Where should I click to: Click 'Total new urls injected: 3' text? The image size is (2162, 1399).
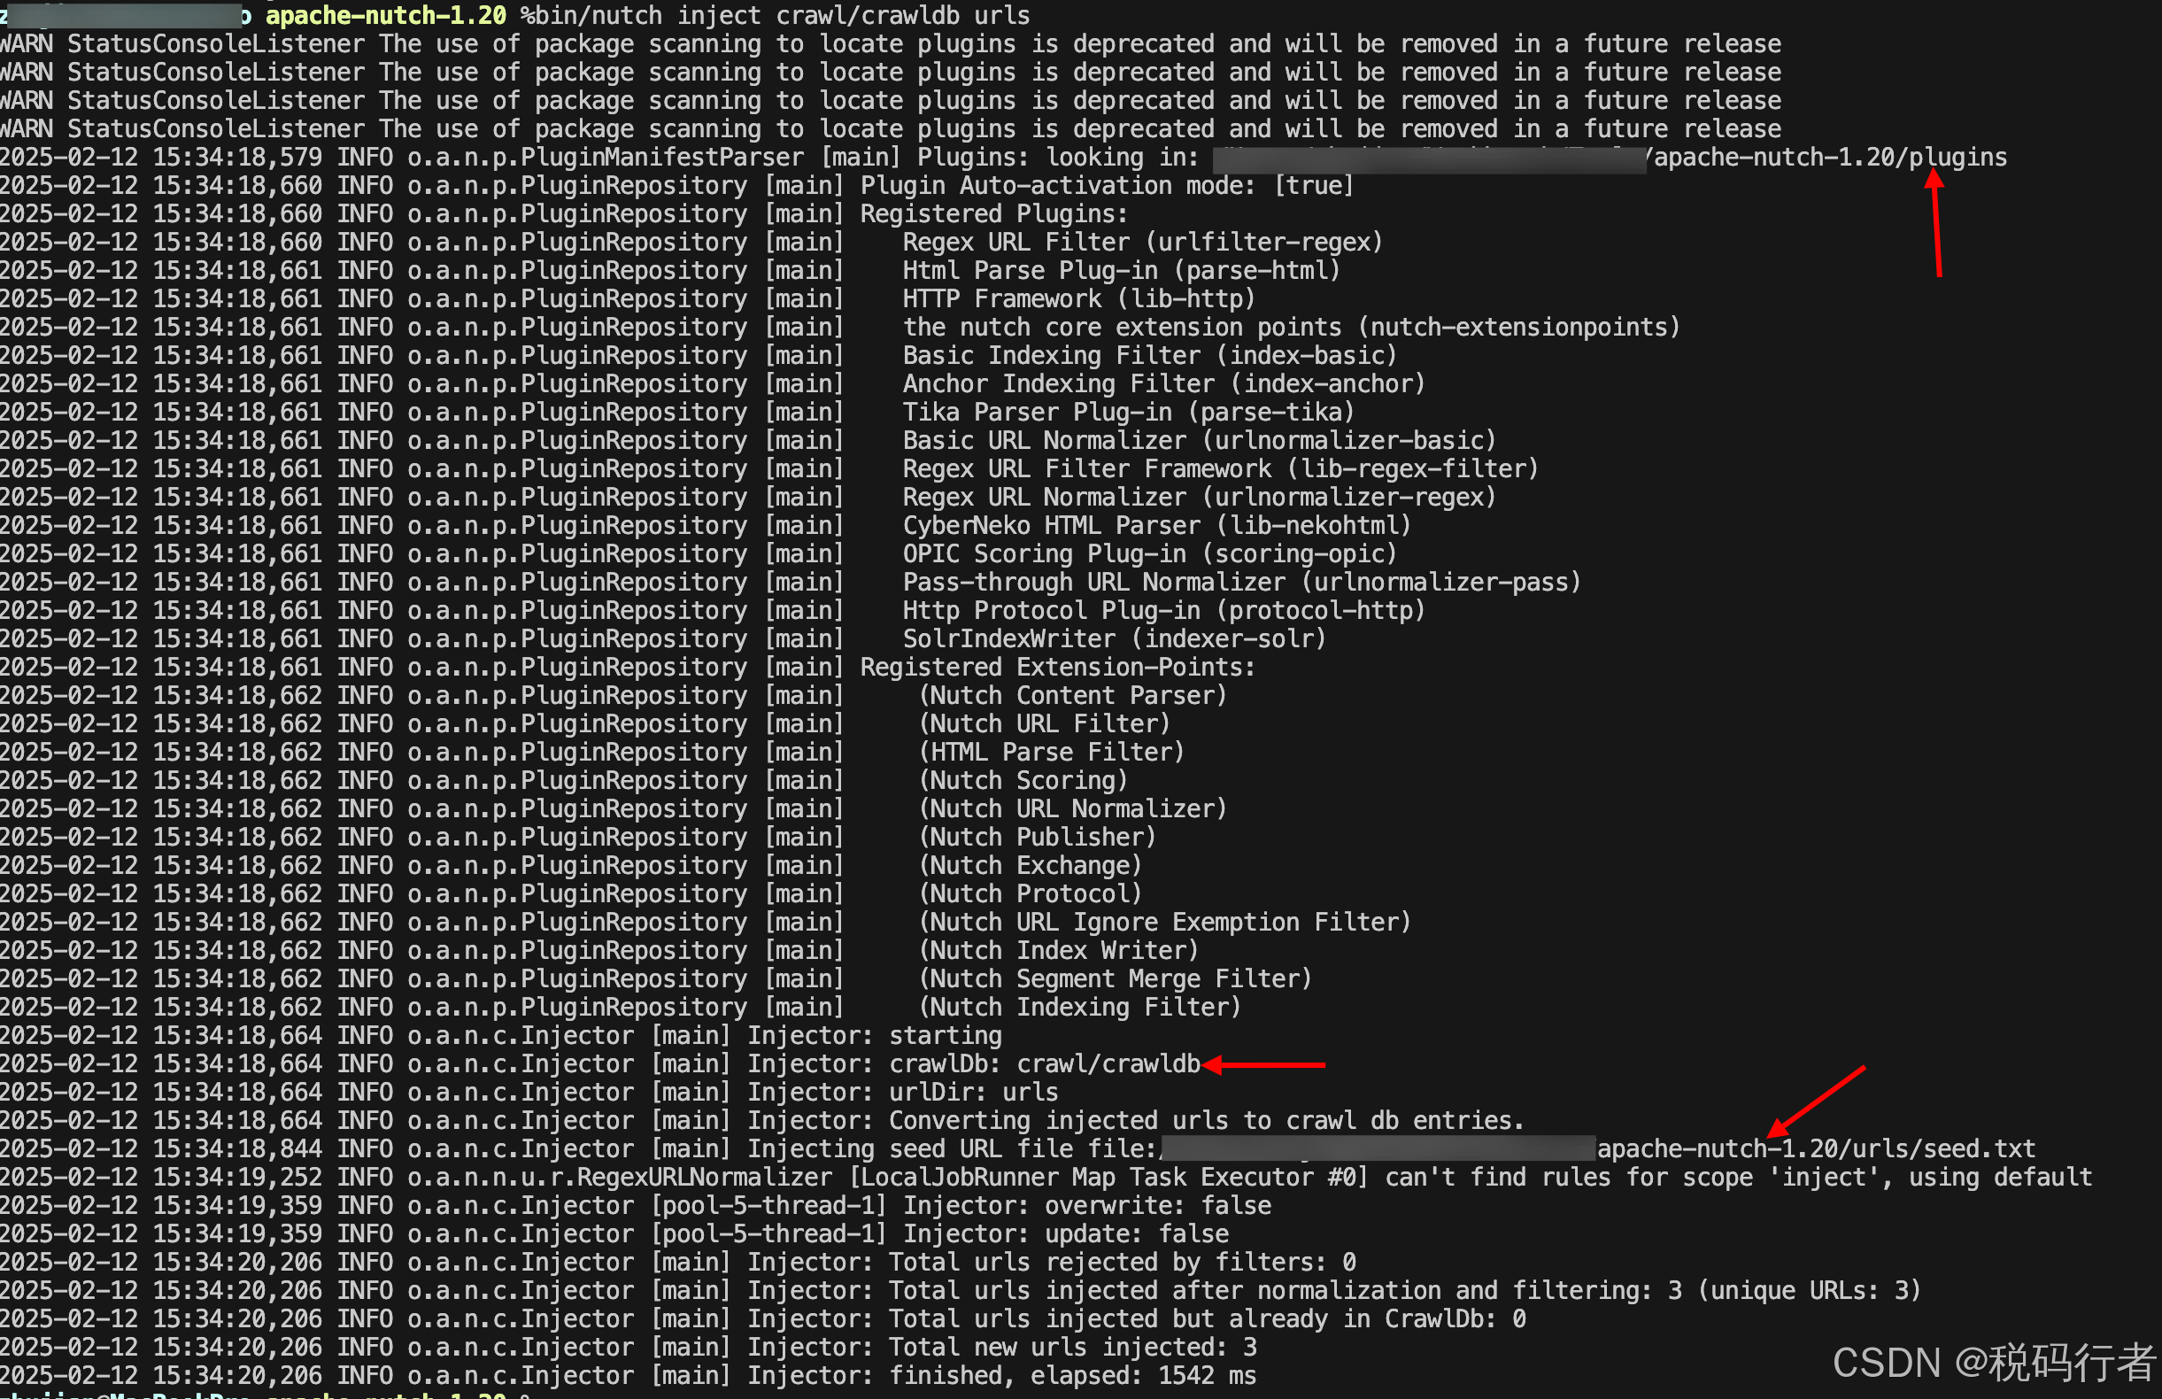pos(1072,1348)
